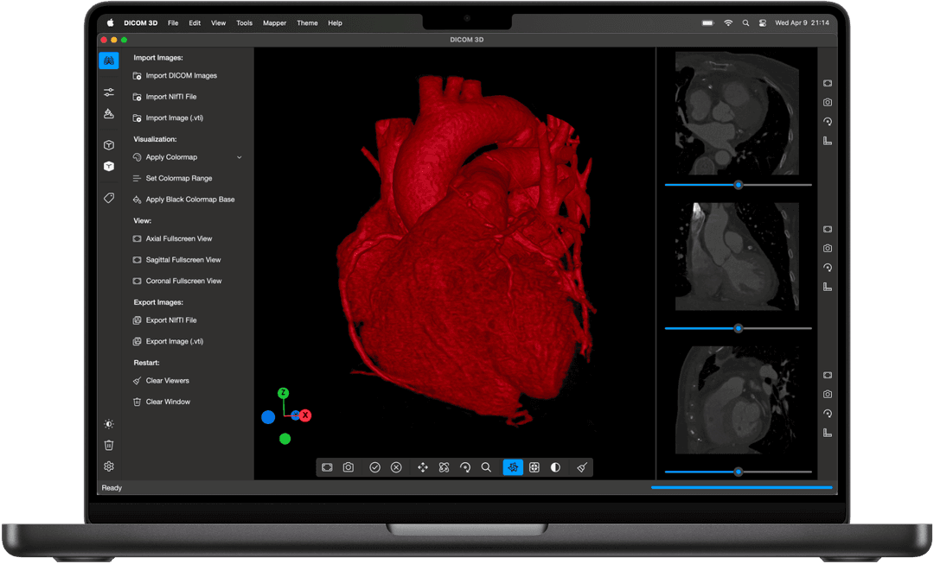Open the lungs import panel in sidebar
Image resolution: width=934 pixels, height=564 pixels.
(x=108, y=60)
